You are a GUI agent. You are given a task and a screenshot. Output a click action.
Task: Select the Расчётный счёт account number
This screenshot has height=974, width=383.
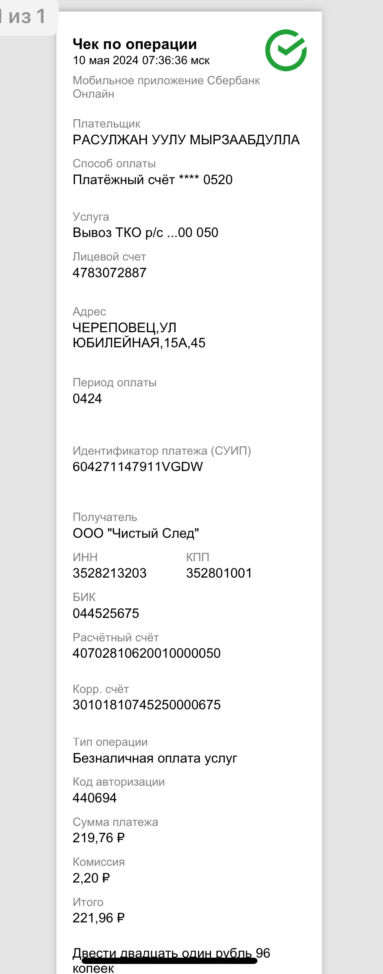pos(147,653)
